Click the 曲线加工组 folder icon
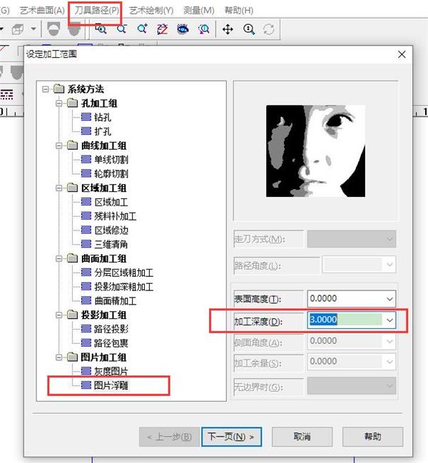The width and height of the screenshot is (428, 463). pos(72,146)
